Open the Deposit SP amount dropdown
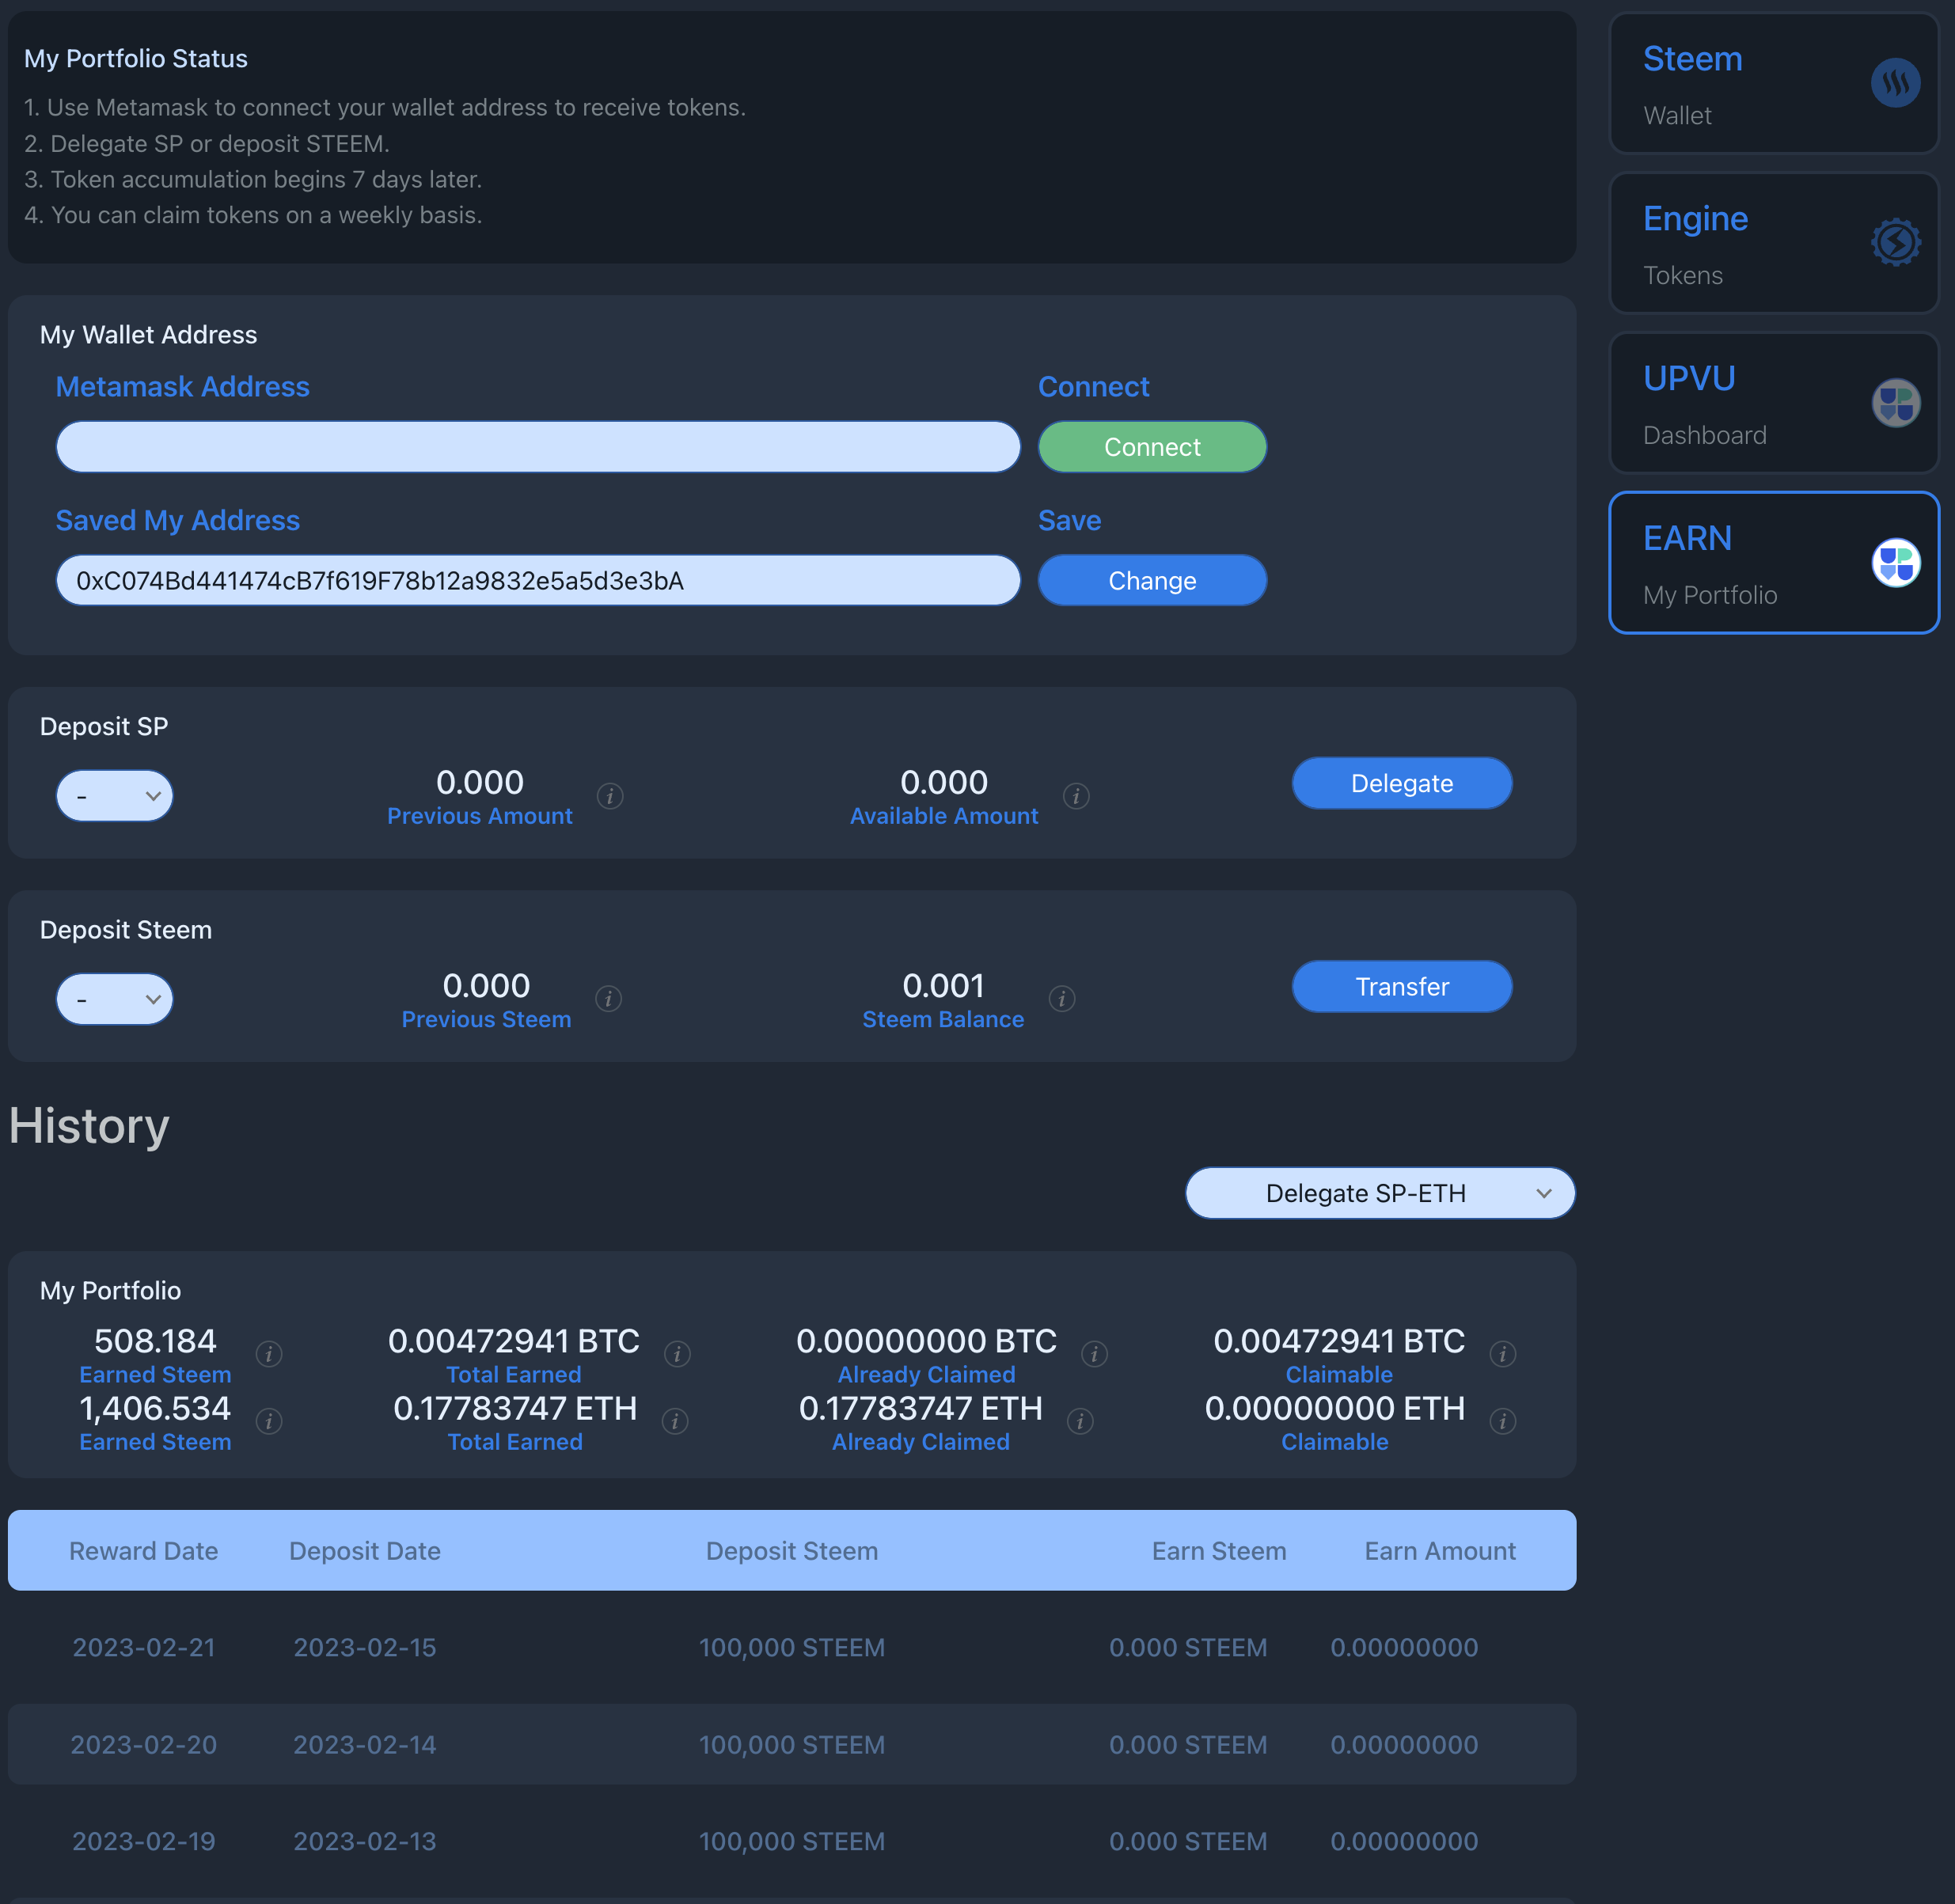The height and width of the screenshot is (1904, 1955). (115, 796)
